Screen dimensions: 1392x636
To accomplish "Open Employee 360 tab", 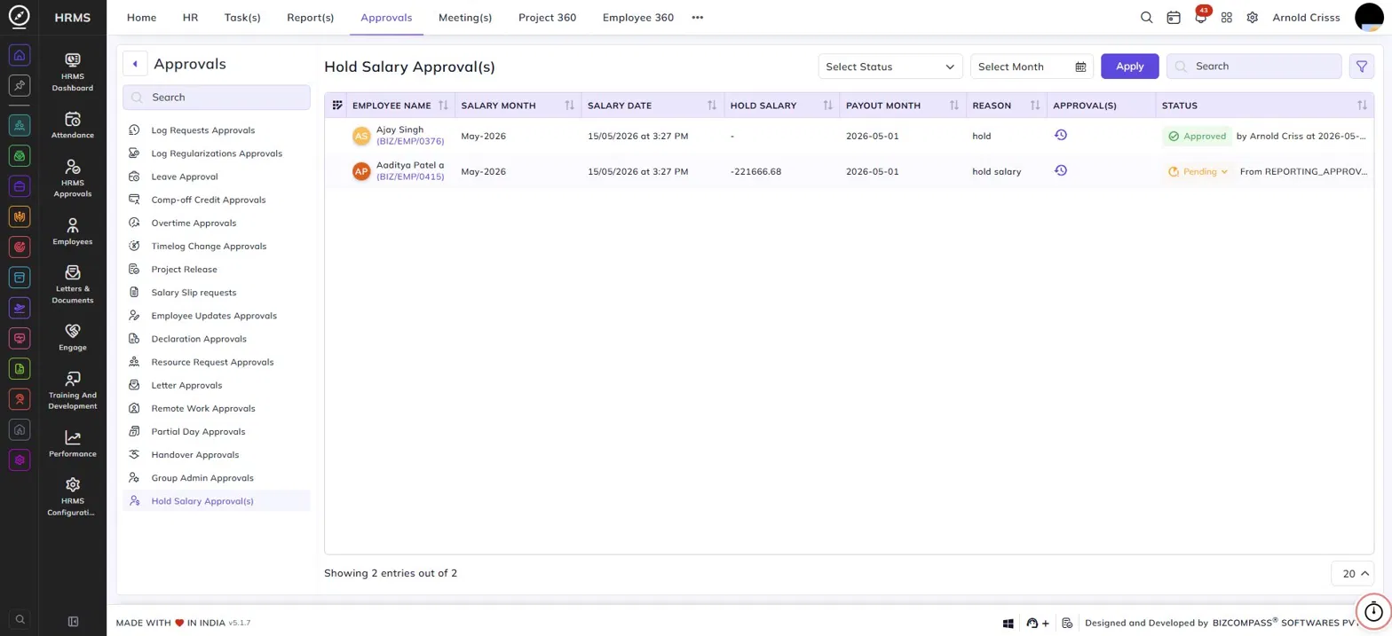I will click(x=637, y=18).
